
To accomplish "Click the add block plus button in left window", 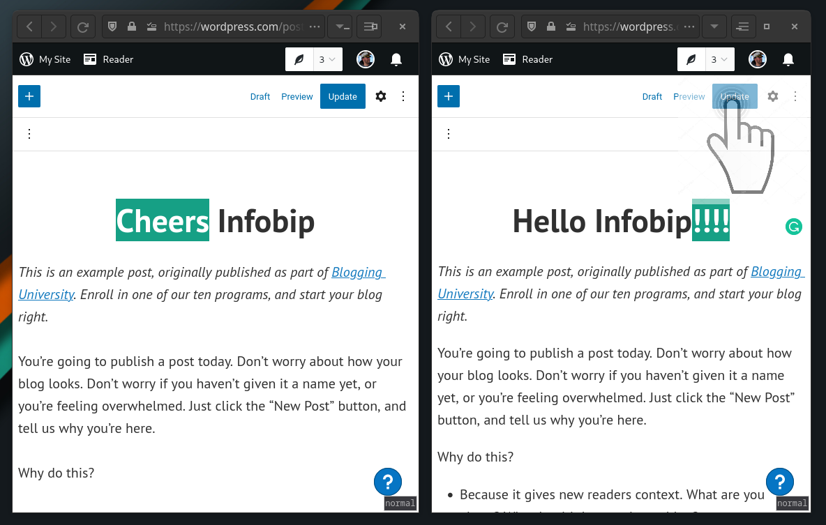I will (29, 96).
